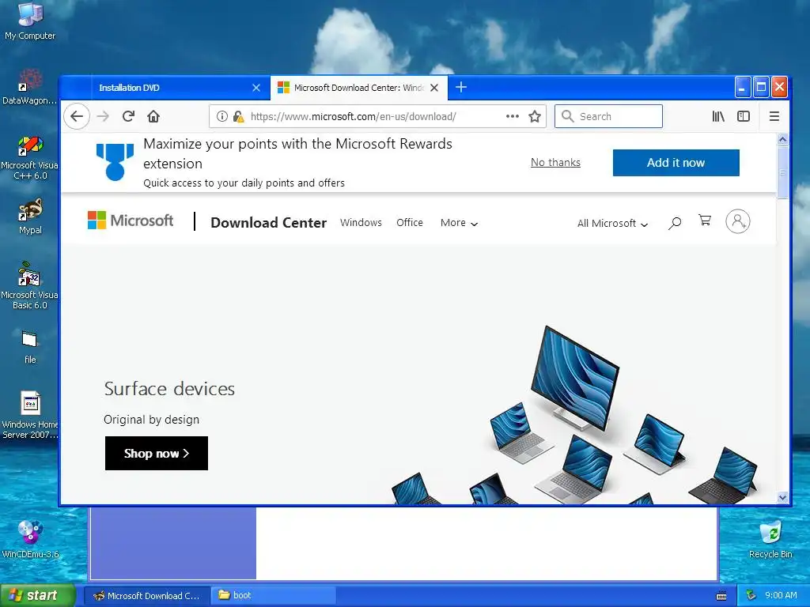Click Microsoft Download C... taskbar button
This screenshot has width=810, height=607.
(146, 596)
